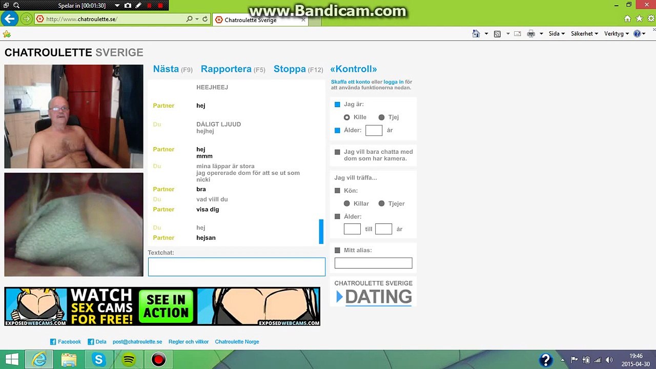
Task: Open the Action Center flag tray icon
Action: (575, 360)
